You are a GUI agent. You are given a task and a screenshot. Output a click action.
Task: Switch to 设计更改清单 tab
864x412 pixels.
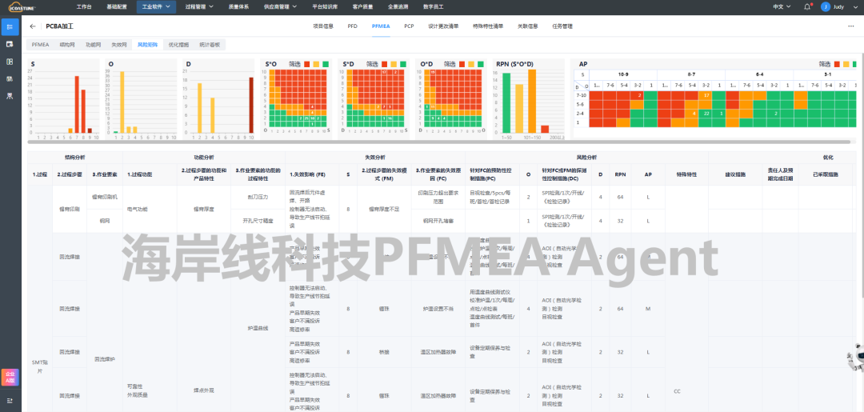click(x=443, y=26)
